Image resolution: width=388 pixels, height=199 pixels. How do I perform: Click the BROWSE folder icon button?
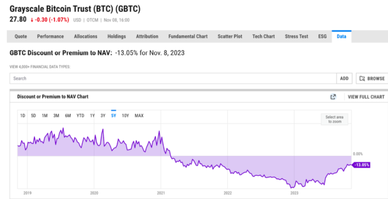pos(372,78)
